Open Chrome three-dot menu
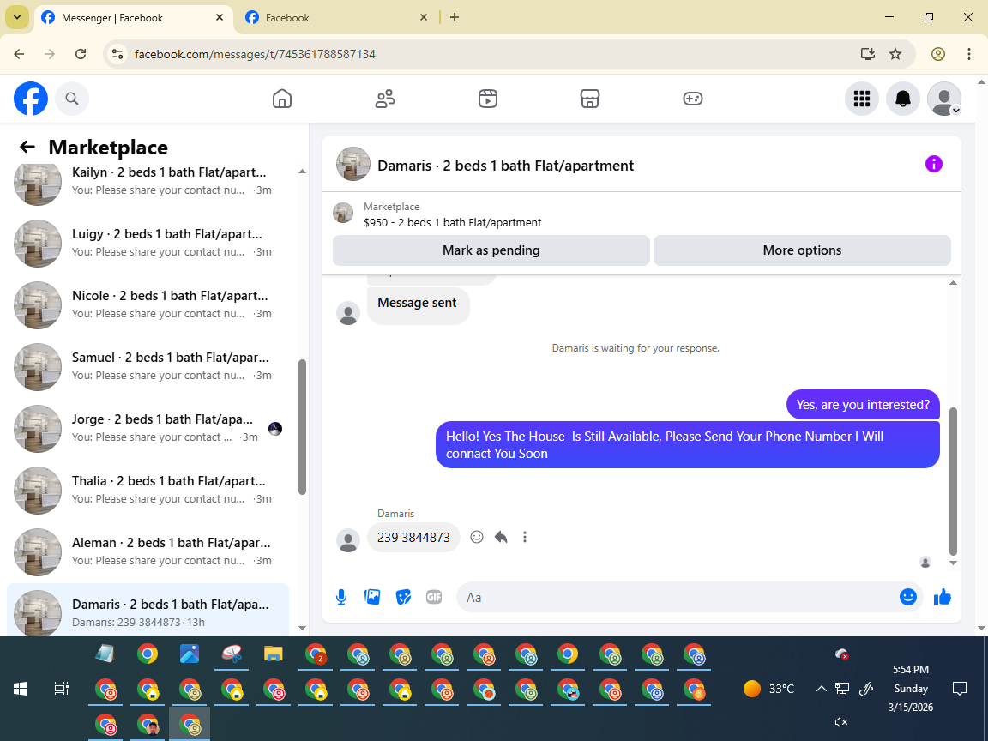The width and height of the screenshot is (988, 741). [x=969, y=54]
